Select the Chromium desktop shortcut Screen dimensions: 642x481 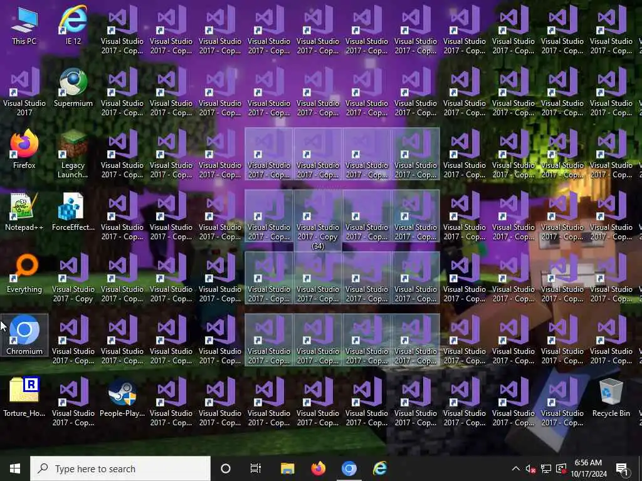coord(24,336)
